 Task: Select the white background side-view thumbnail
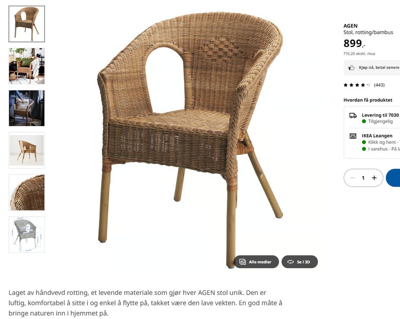[x=27, y=150]
